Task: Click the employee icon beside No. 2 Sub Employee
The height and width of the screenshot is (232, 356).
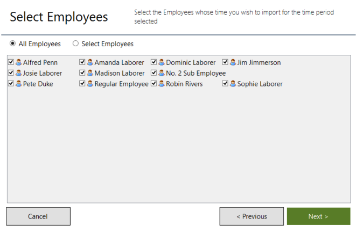Action: tap(162, 73)
